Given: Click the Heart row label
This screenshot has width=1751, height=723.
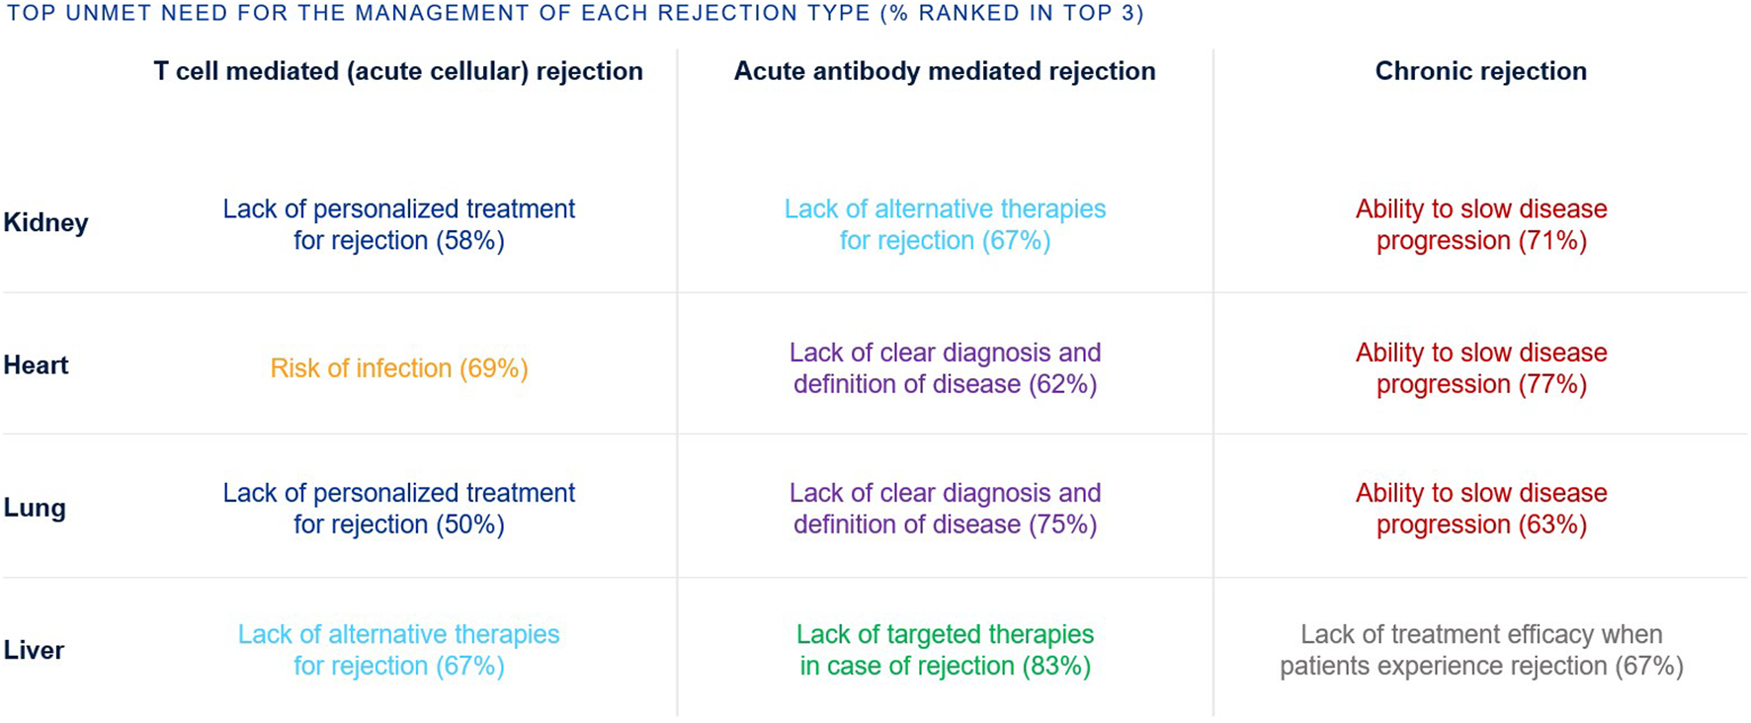Looking at the screenshot, I should 36,365.
